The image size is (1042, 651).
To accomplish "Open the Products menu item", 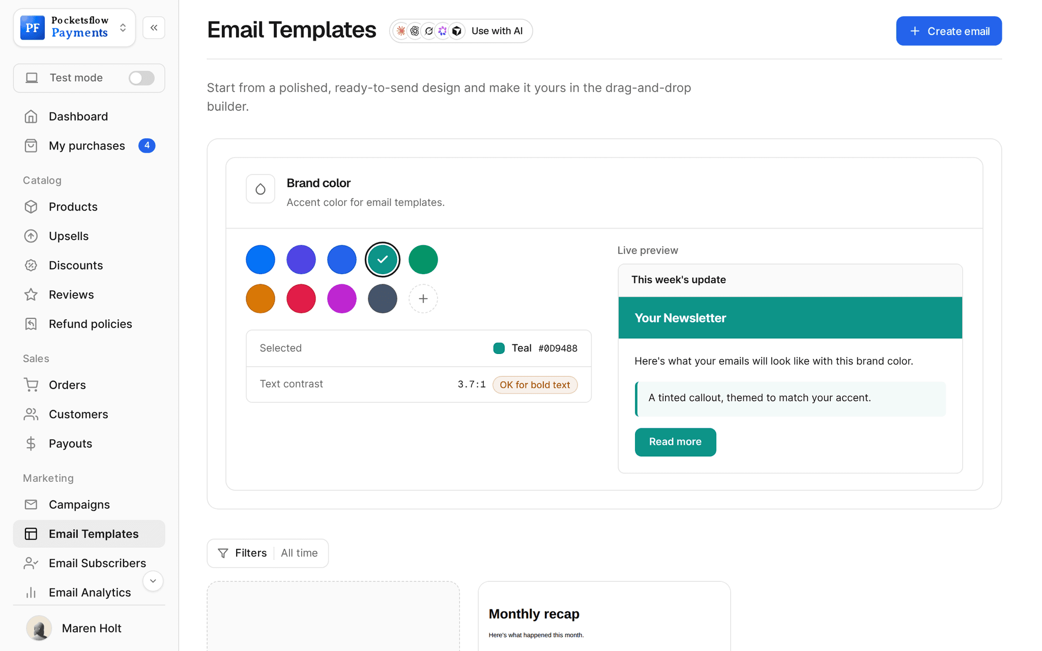I will [89, 207].
